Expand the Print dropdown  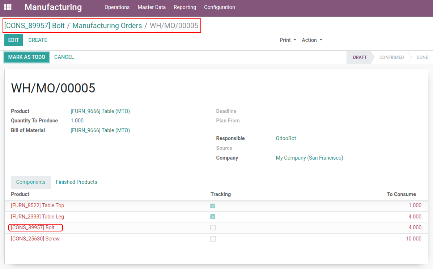point(288,40)
